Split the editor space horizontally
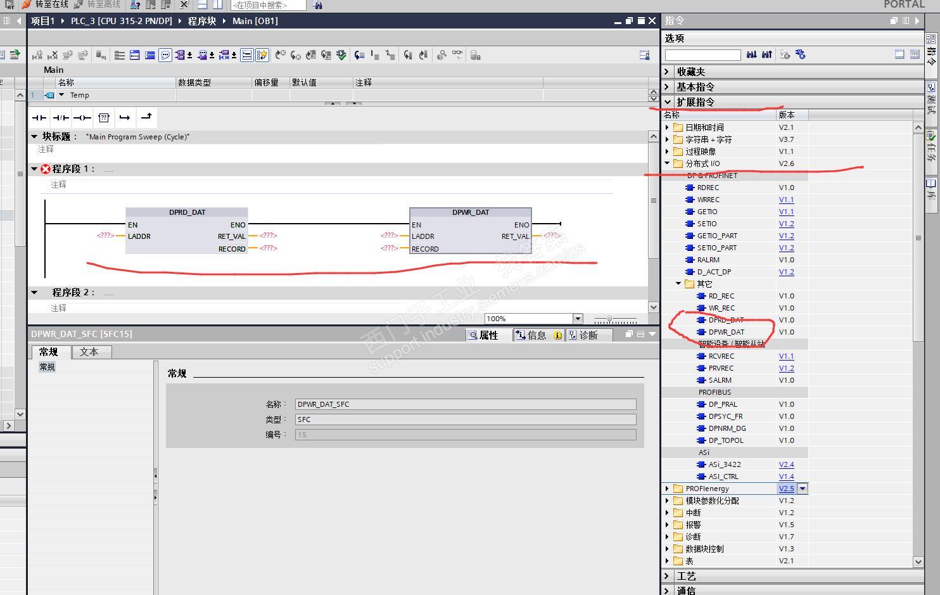 [203, 4]
